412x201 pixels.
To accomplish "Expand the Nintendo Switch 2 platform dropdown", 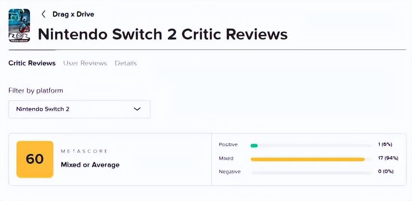I will (x=79, y=109).
